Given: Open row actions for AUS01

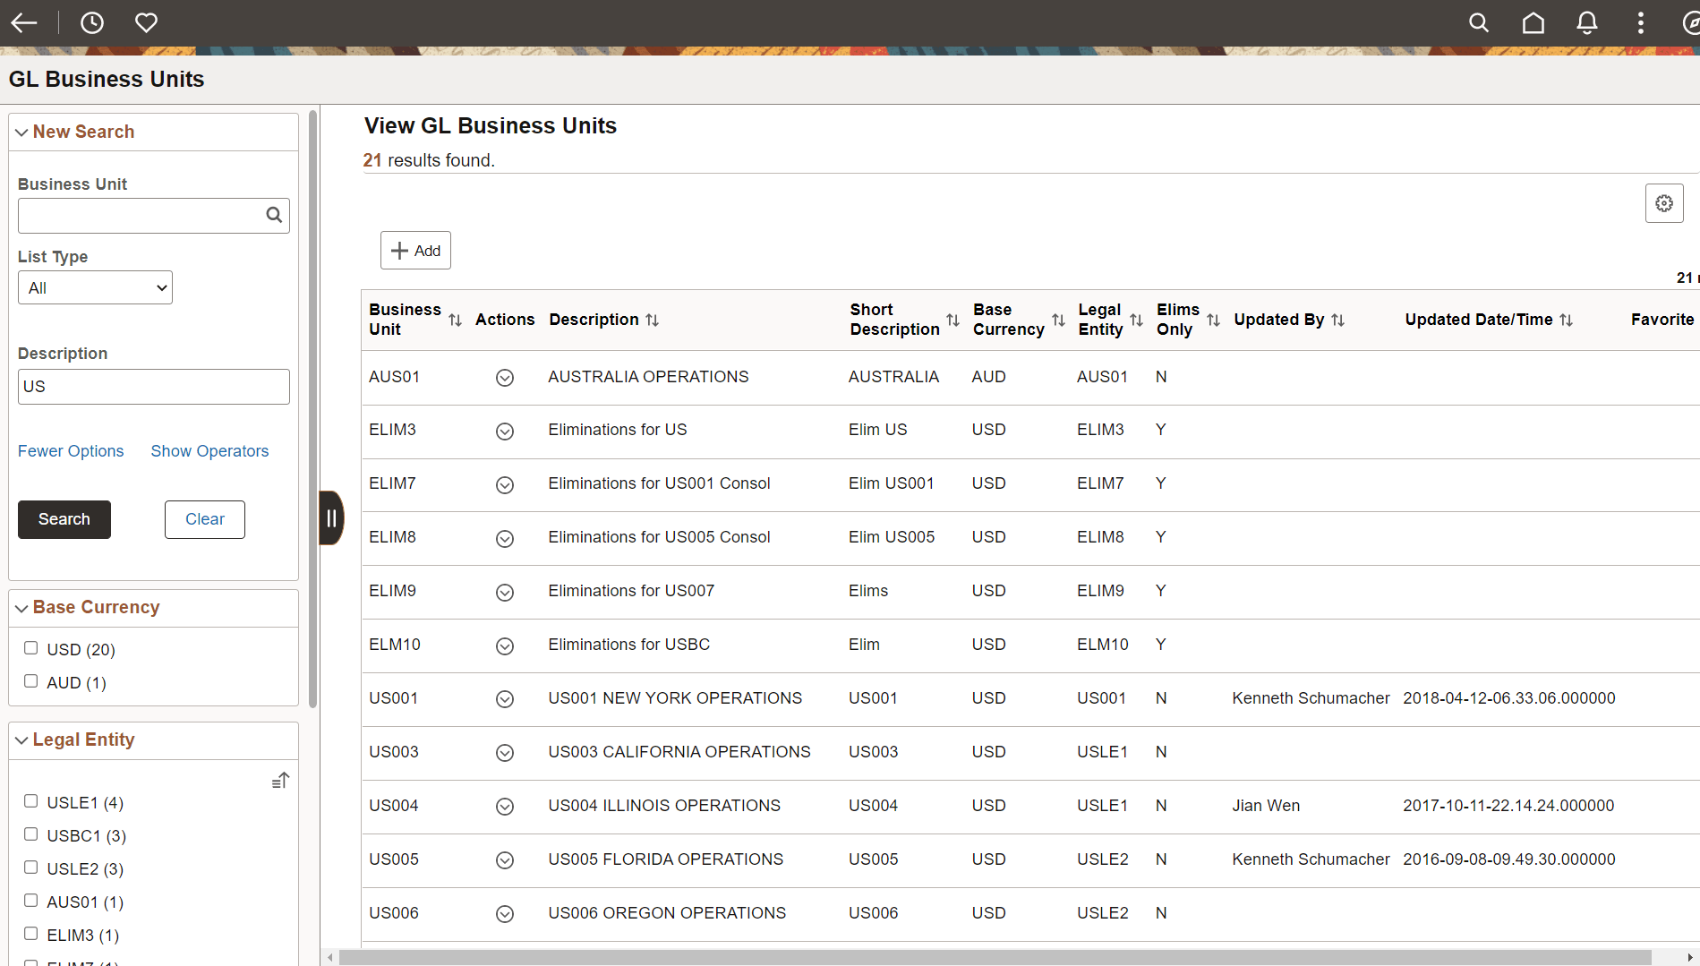Looking at the screenshot, I should 504,378.
